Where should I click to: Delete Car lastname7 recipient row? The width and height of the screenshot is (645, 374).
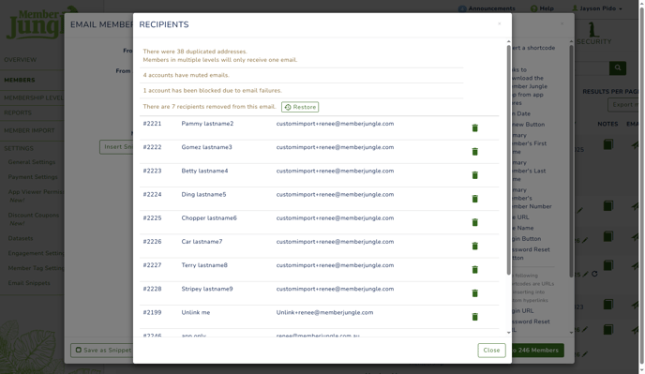pyautogui.click(x=474, y=246)
